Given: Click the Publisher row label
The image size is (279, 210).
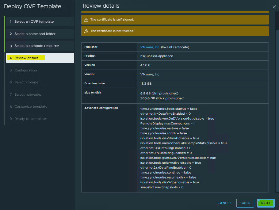Looking at the screenshot, I should click(x=91, y=47).
